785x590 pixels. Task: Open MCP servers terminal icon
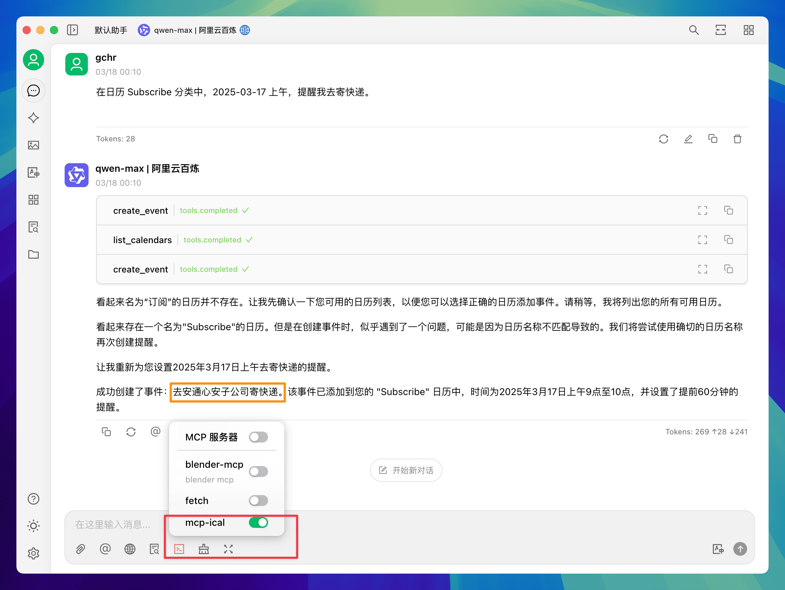click(x=179, y=549)
